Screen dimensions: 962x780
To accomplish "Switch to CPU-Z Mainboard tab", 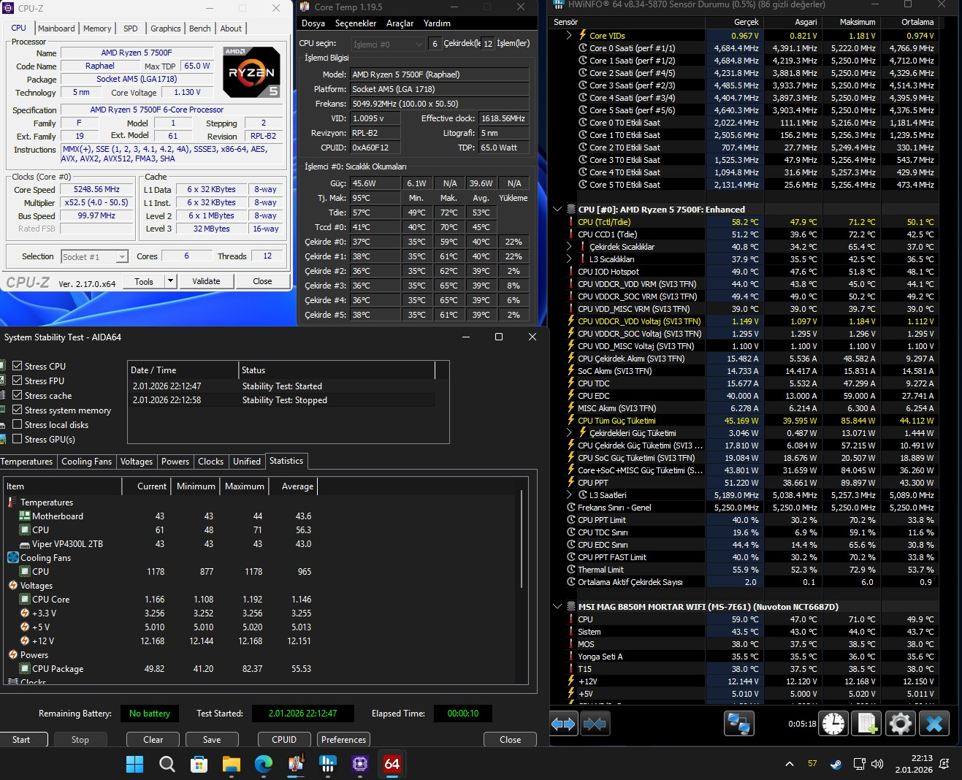I will [56, 28].
